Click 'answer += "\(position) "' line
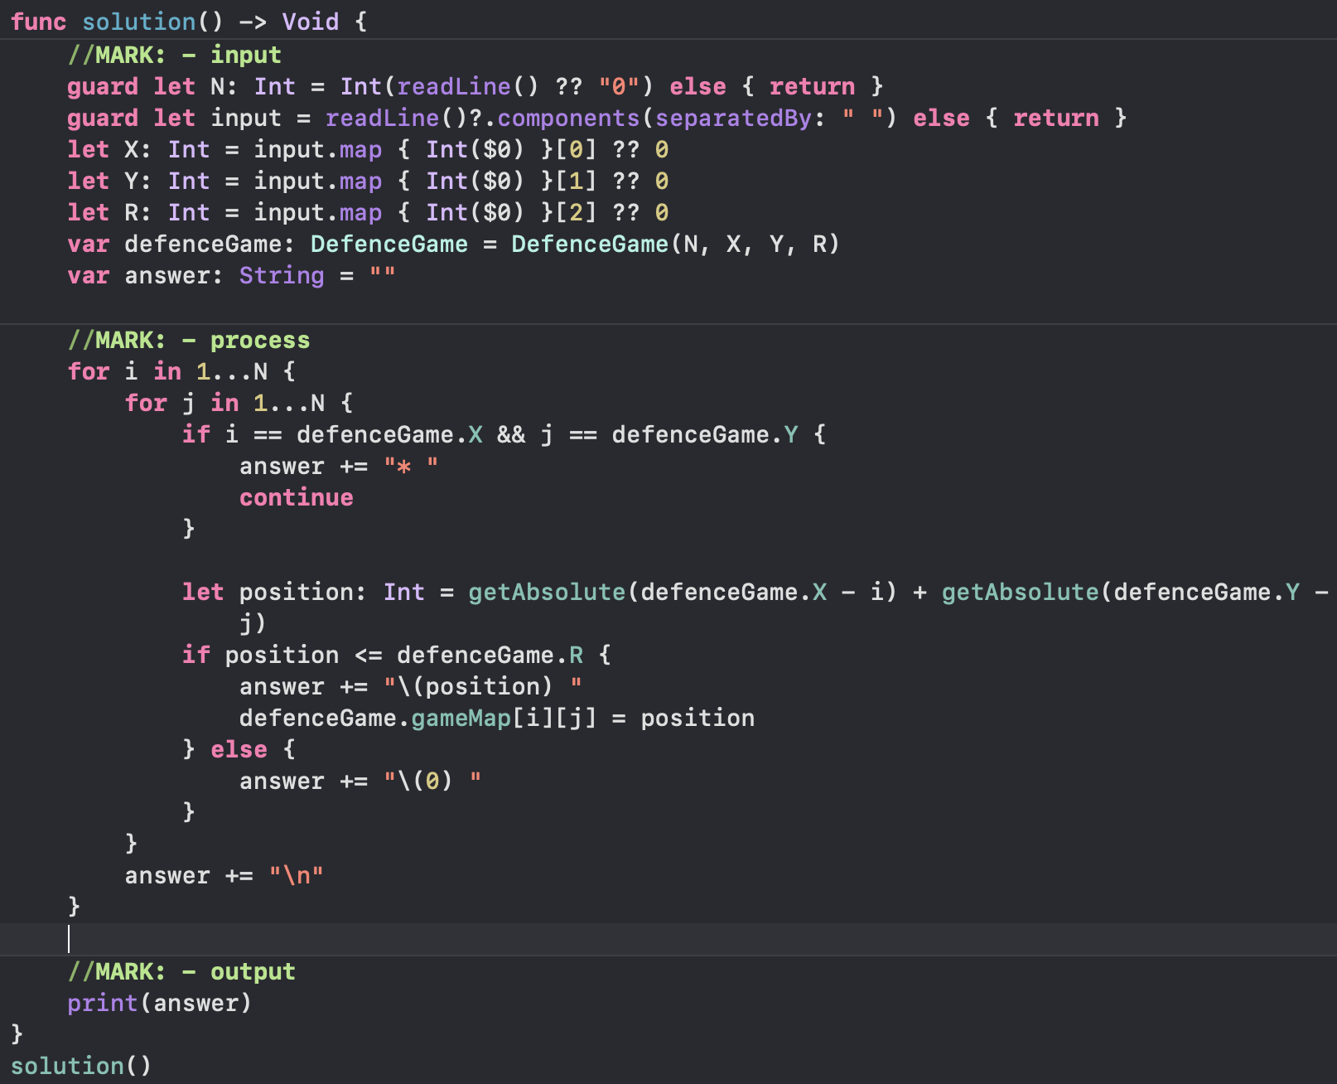This screenshot has height=1084, width=1337. point(411,686)
